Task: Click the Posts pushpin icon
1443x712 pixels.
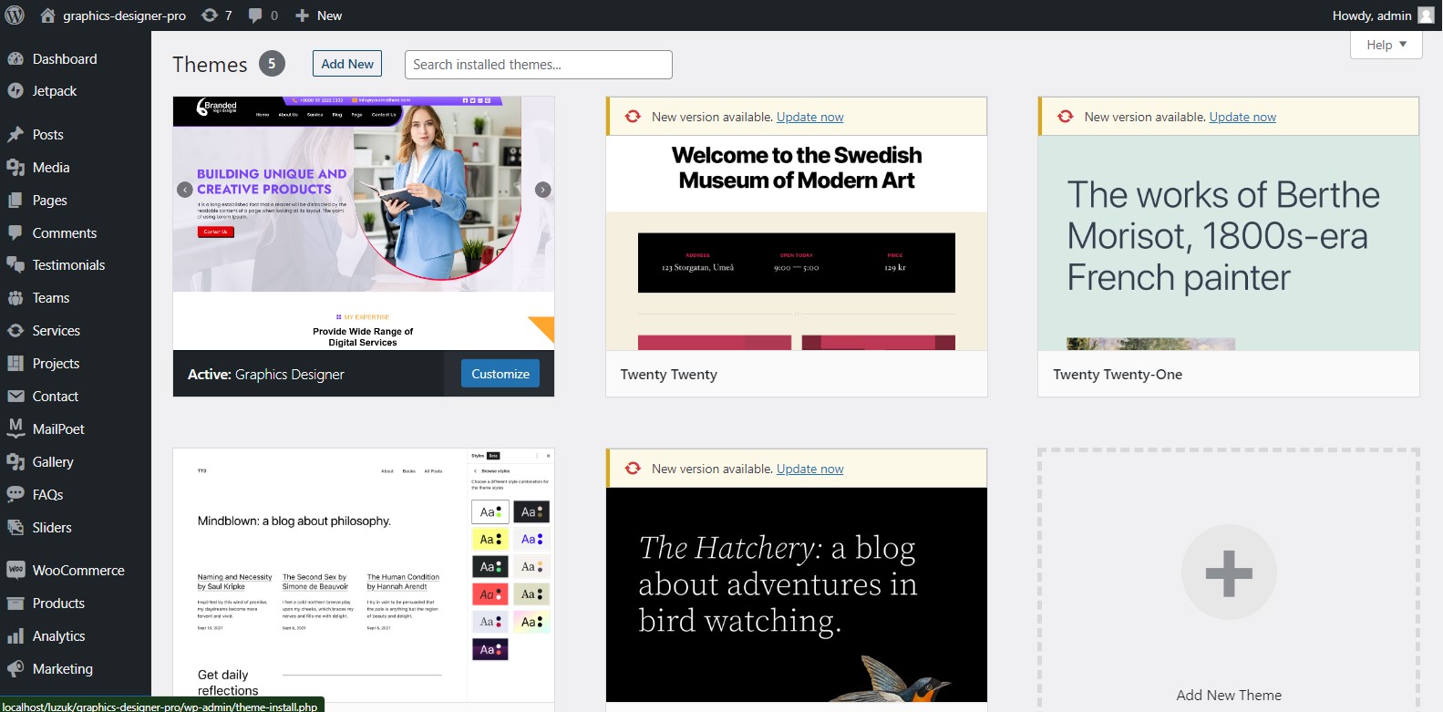Action: tap(15, 135)
